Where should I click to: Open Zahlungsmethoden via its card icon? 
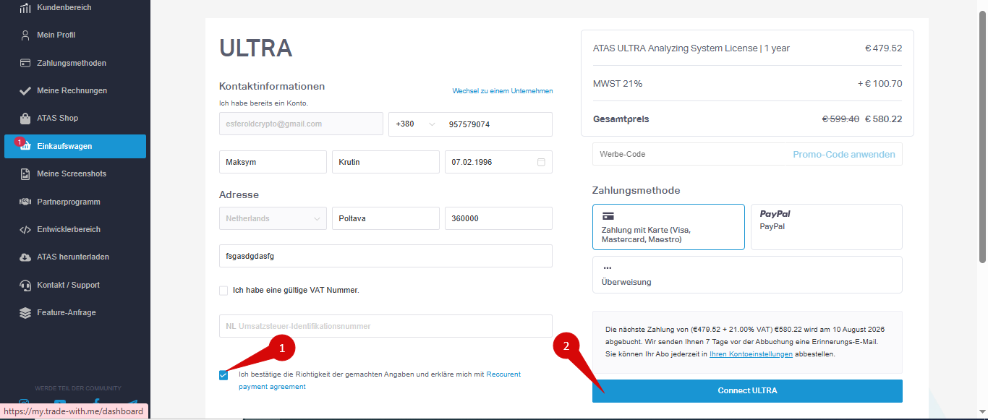pyautogui.click(x=25, y=63)
